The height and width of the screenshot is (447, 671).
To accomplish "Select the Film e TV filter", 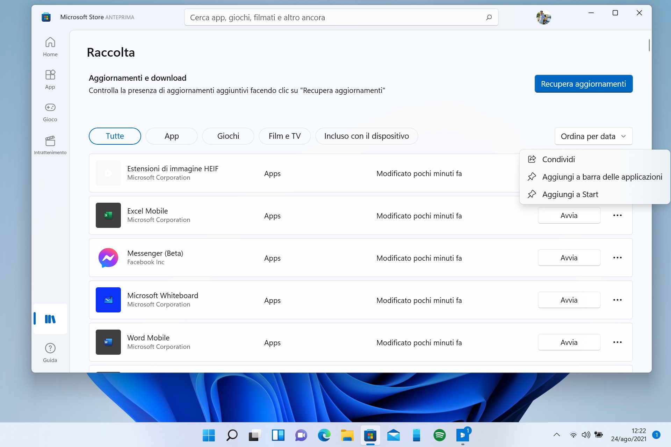I will pos(285,136).
